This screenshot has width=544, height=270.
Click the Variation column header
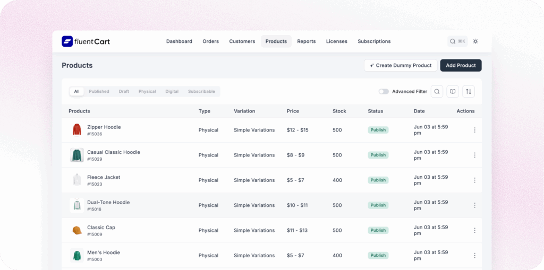tap(244, 111)
